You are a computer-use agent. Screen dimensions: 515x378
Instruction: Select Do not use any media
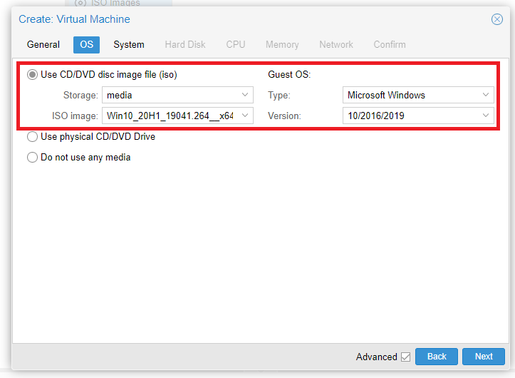pos(32,157)
